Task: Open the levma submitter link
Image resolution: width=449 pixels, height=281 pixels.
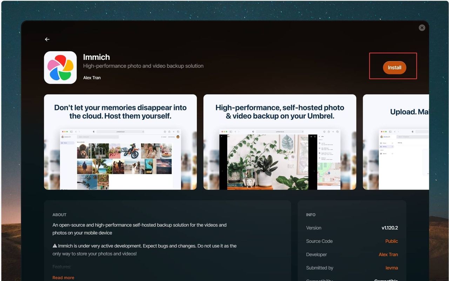Action: [391, 268]
